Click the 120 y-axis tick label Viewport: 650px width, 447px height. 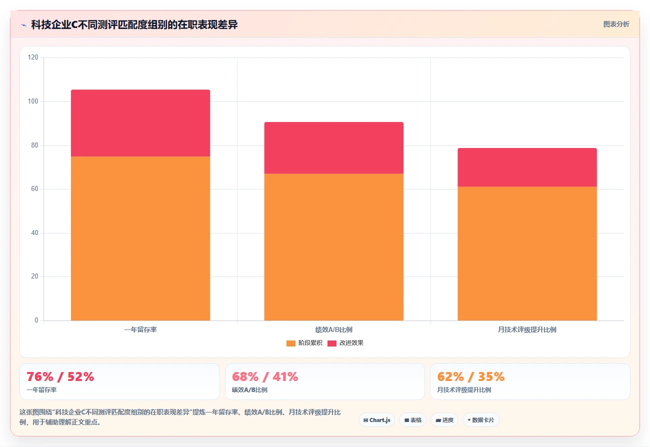coord(33,58)
